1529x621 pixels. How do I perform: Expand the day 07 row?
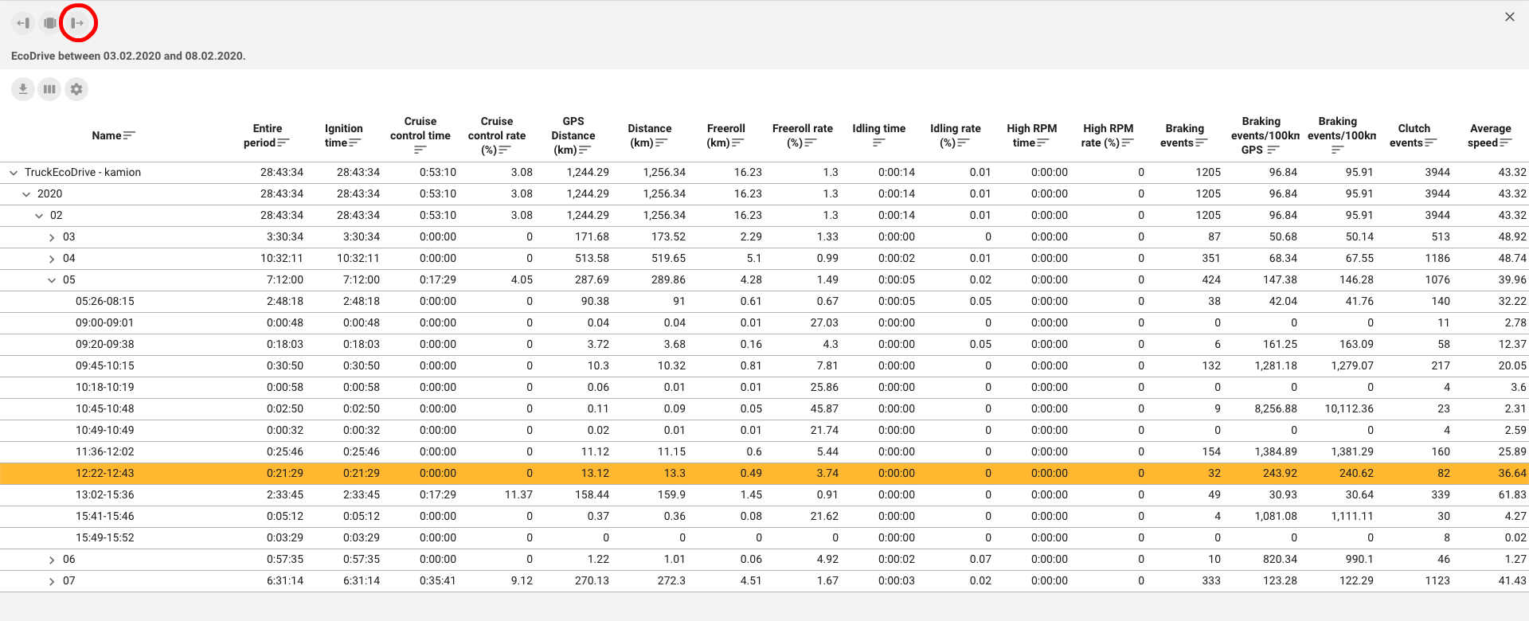click(52, 581)
